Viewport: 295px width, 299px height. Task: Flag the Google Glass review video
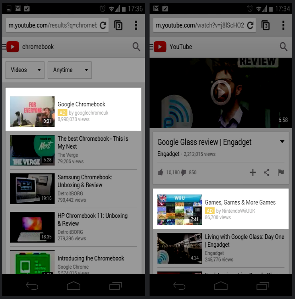click(x=281, y=172)
